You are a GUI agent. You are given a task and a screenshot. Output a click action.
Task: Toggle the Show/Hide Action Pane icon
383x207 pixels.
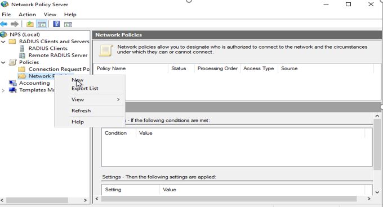coord(68,24)
